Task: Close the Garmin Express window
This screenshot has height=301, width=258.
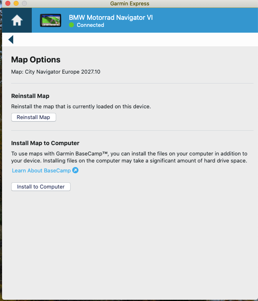Action: coord(8,3)
